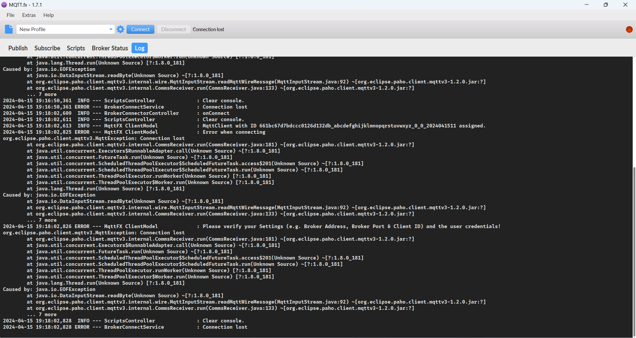Click the red connection status indicator
The image size is (636, 338).
click(629, 29)
